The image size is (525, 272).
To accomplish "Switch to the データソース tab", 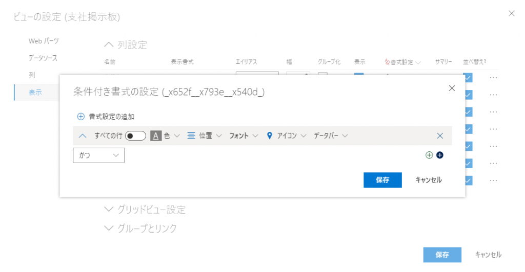I will [43, 58].
